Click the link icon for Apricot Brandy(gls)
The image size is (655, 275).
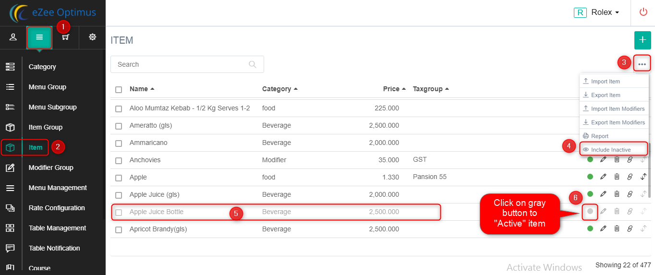[x=630, y=228]
